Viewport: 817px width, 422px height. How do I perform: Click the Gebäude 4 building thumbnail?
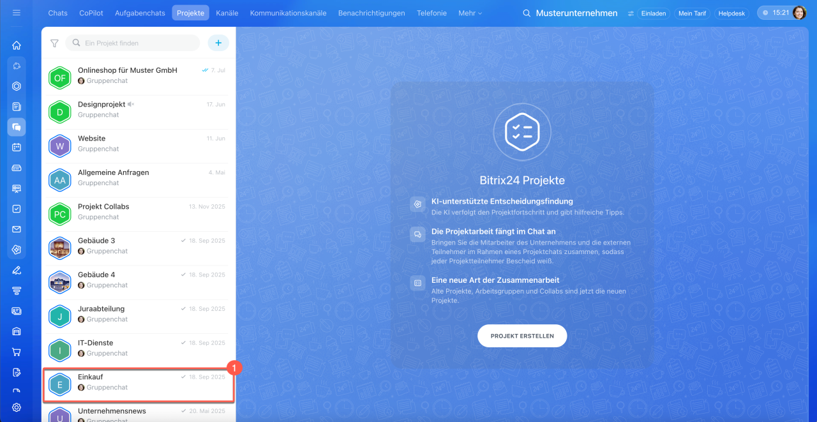[60, 282]
